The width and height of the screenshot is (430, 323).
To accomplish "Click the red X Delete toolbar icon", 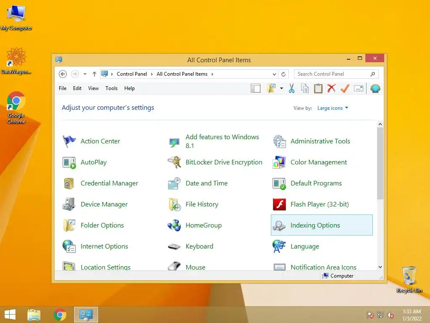I will (332, 88).
